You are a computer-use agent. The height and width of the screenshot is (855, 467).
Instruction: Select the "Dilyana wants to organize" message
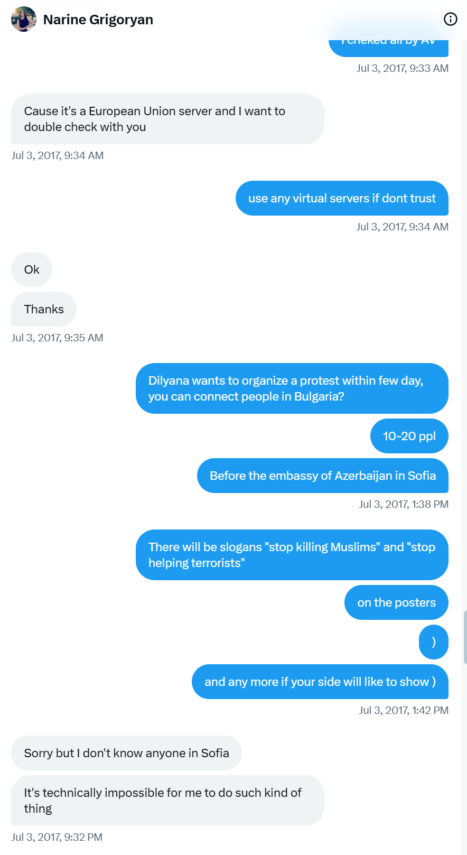tap(292, 388)
